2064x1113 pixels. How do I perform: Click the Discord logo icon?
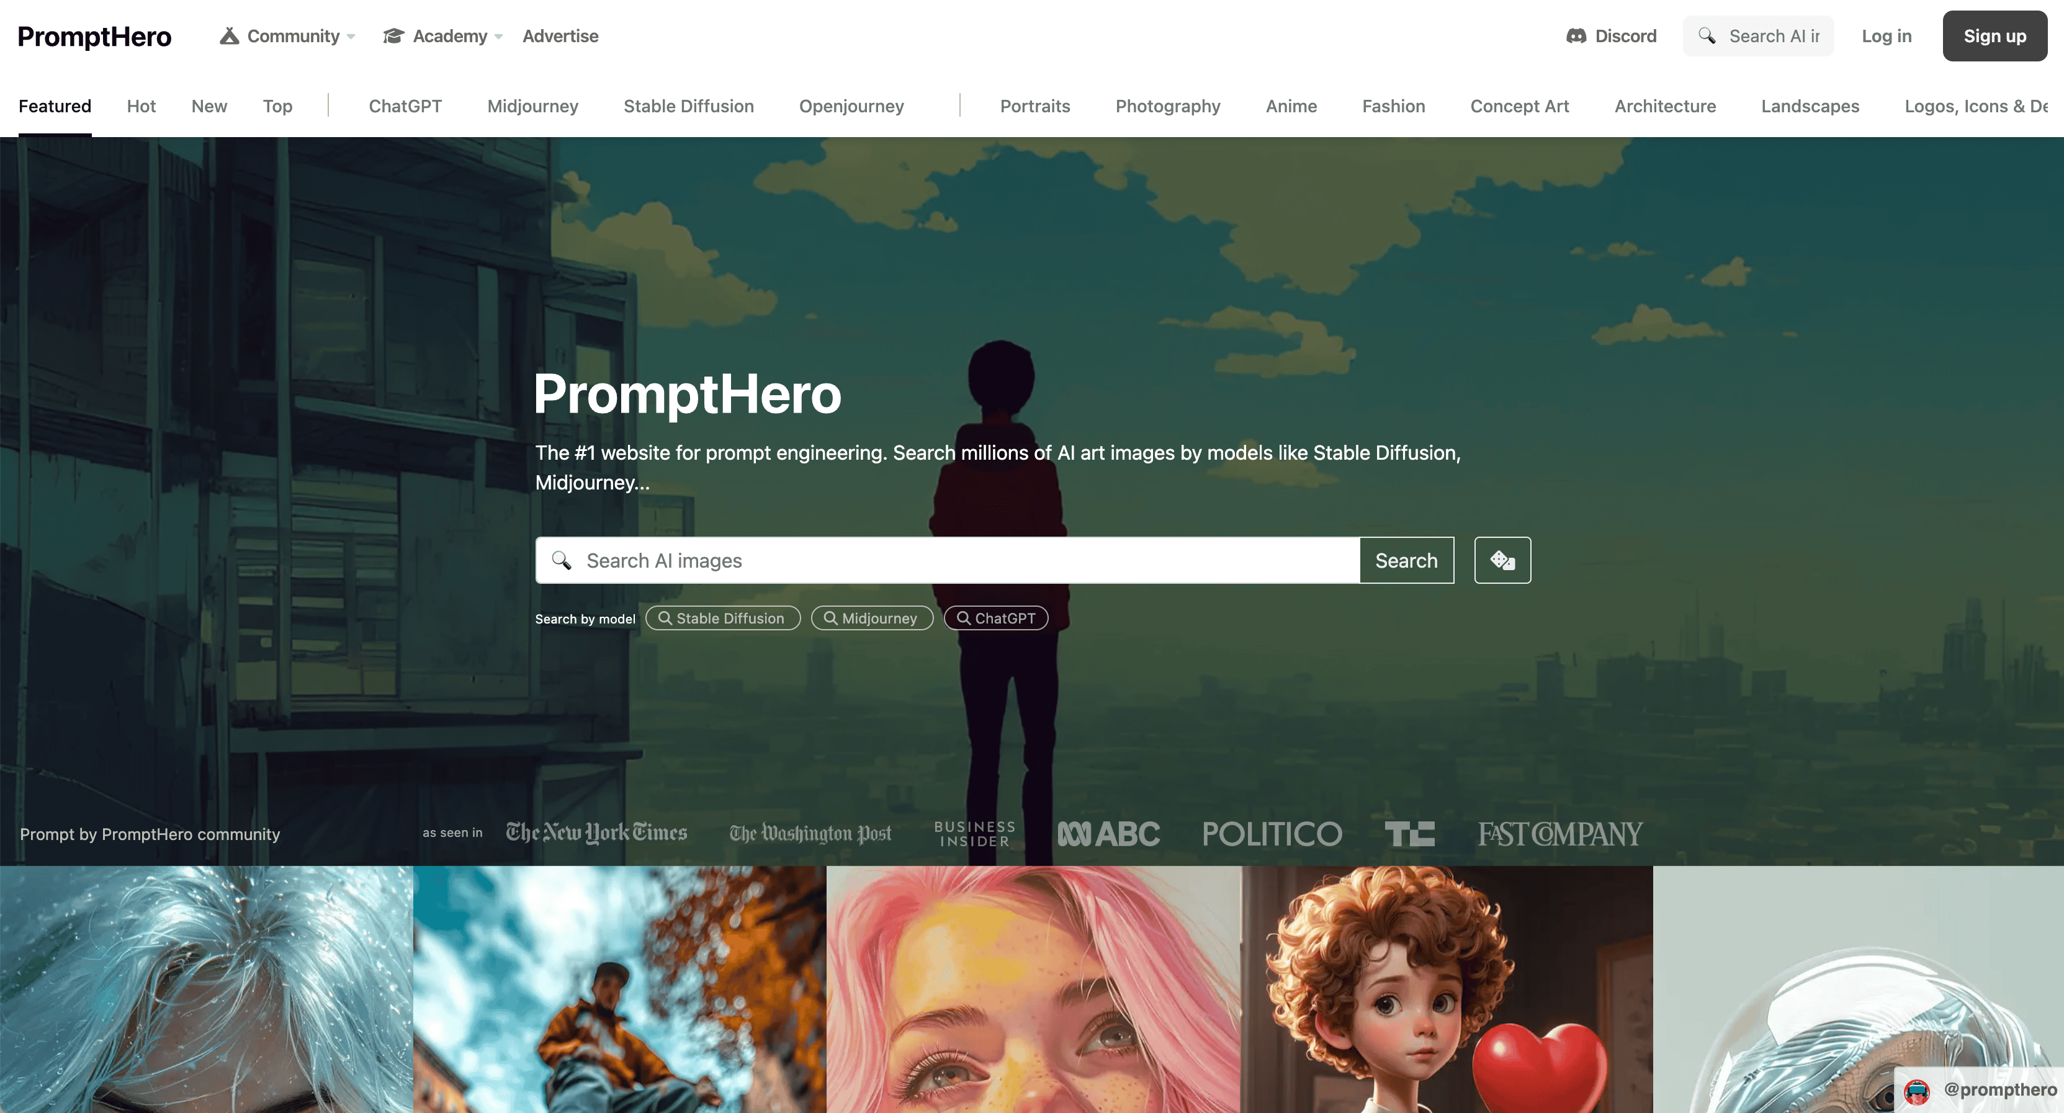tap(1576, 36)
